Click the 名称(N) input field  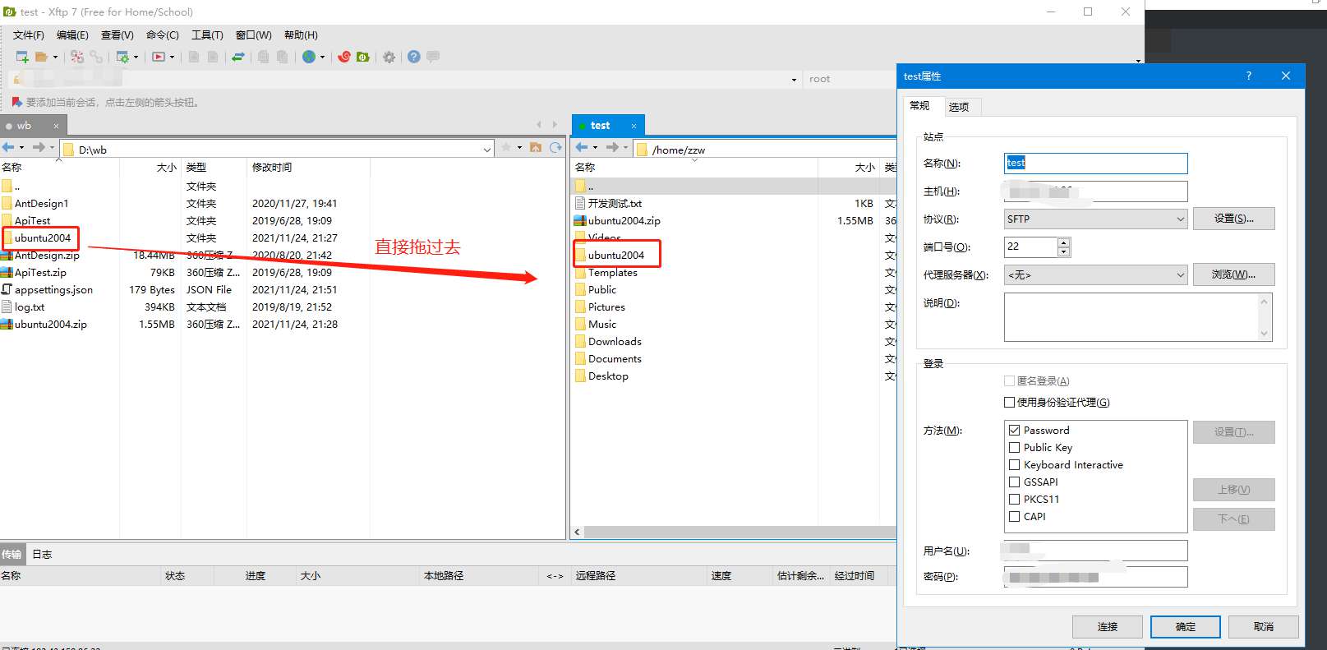1095,163
